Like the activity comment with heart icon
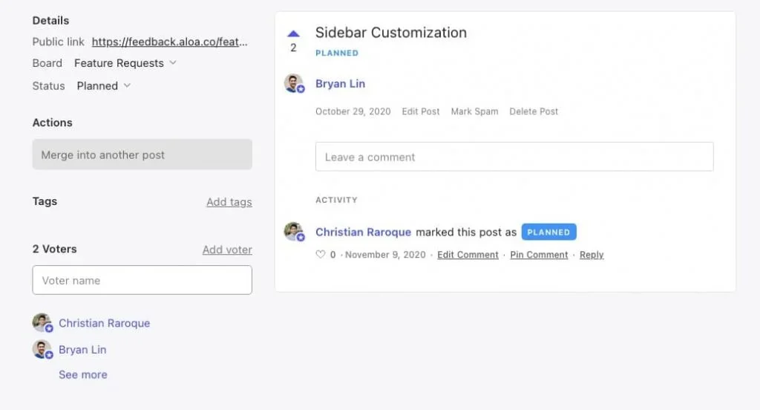The width and height of the screenshot is (760, 410). click(321, 255)
